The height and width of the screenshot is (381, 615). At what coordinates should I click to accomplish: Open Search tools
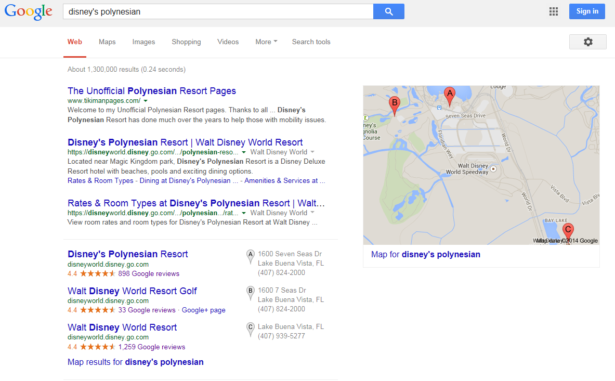point(311,42)
